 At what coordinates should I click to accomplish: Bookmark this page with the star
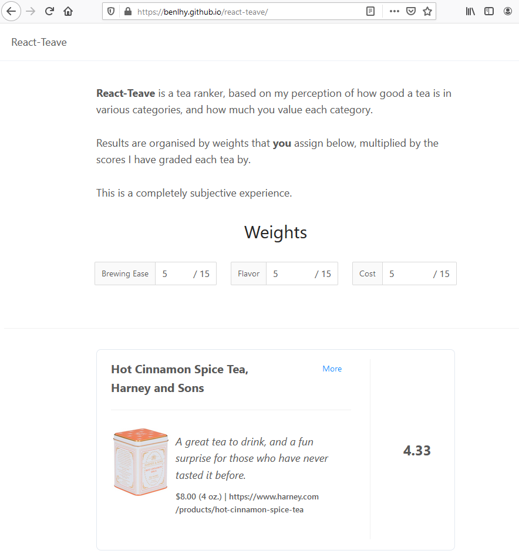[x=427, y=11]
